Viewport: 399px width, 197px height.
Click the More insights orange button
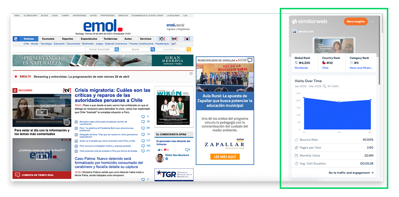356,21
